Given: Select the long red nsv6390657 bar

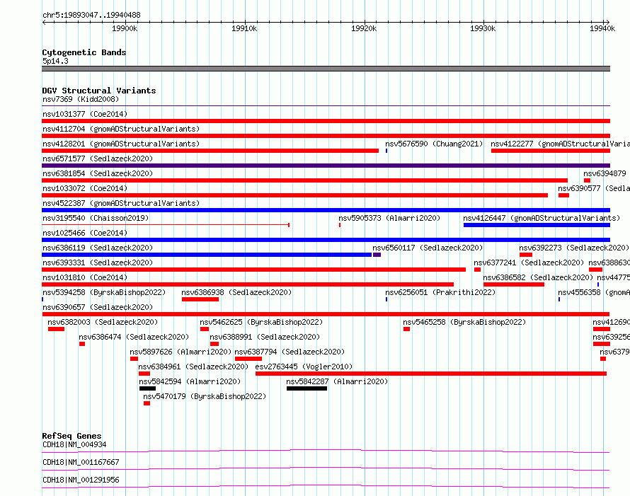Looking at the screenshot, I should tap(326, 314).
